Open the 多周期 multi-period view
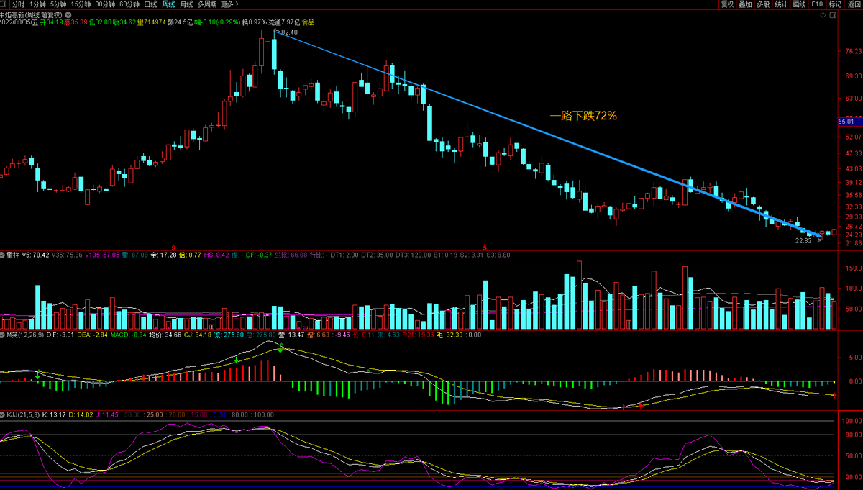 (206, 4)
